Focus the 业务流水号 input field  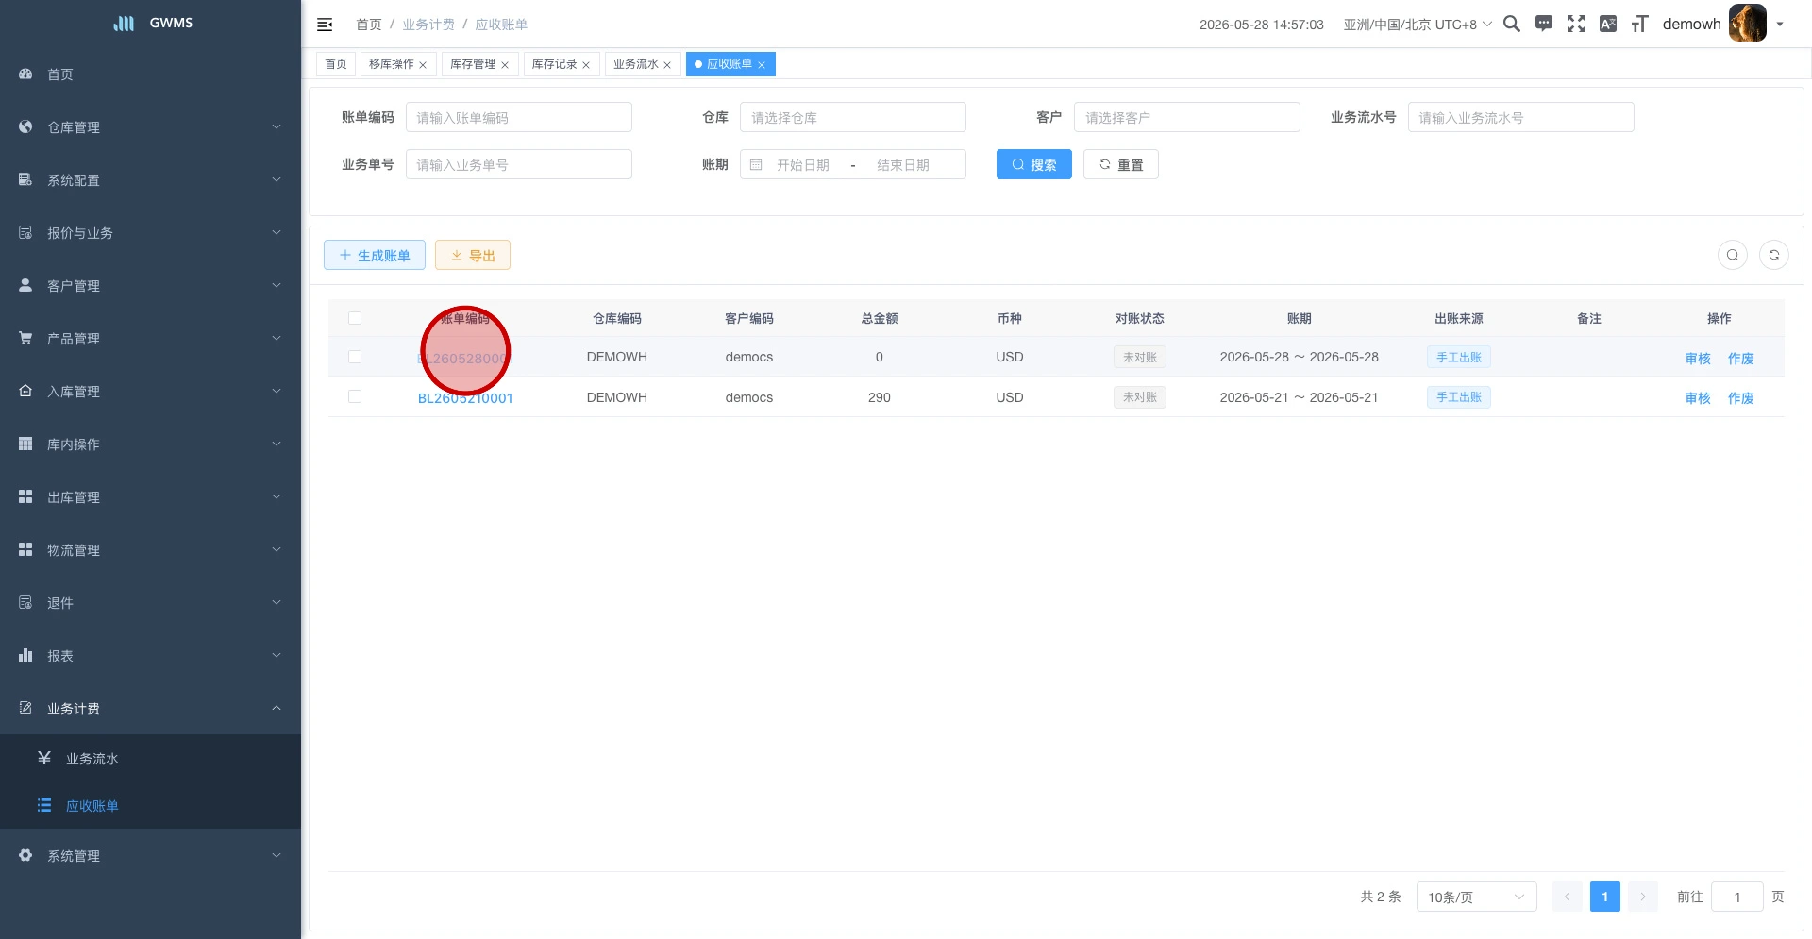pyautogui.click(x=1521, y=117)
